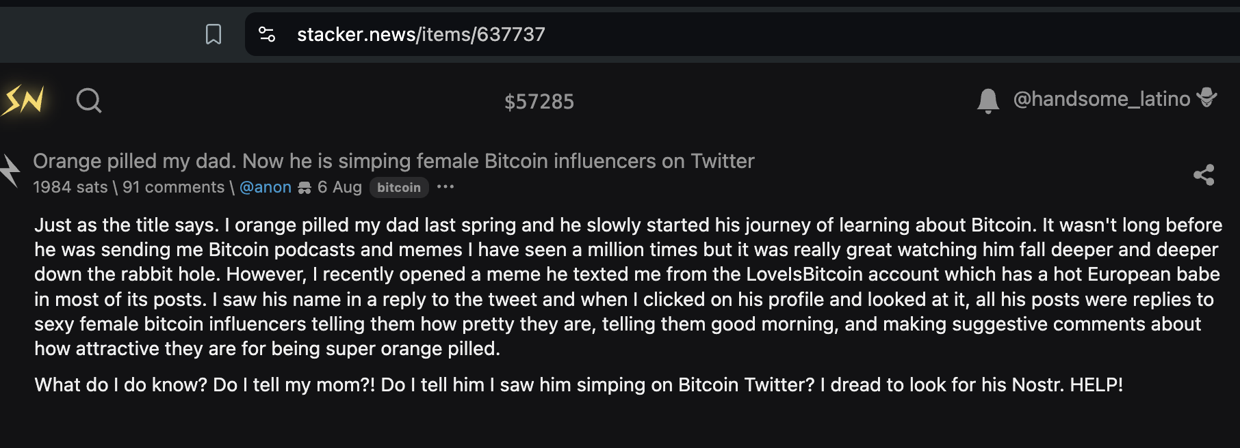This screenshot has width=1240, height=448.
Task: Toggle the $57285 price display
Action: (539, 102)
